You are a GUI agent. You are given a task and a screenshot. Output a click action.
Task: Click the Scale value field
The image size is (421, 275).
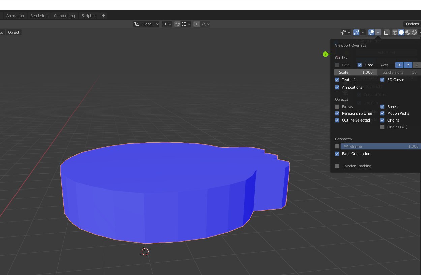[x=355, y=72]
